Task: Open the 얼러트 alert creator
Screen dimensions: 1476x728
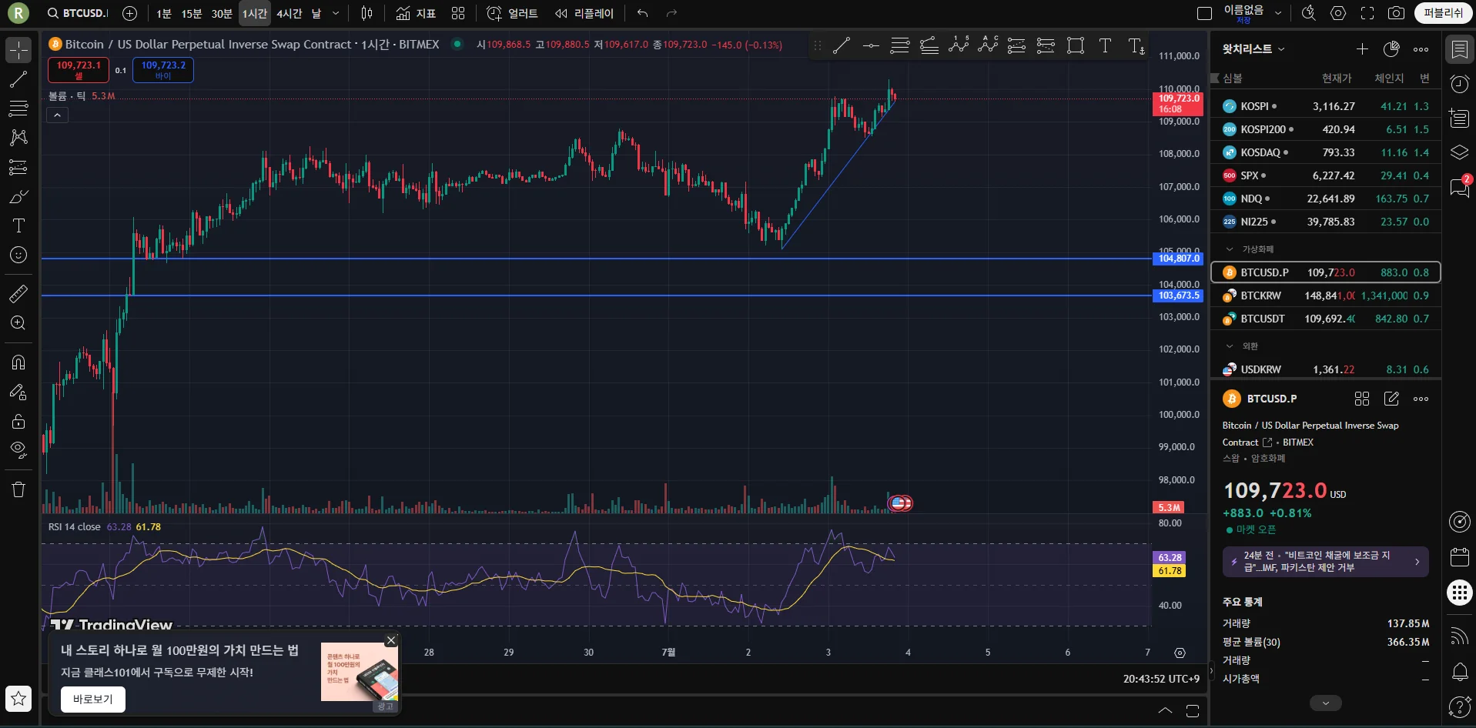Action: click(512, 13)
